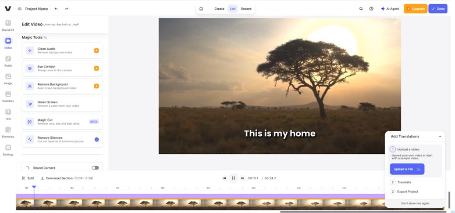Click the Round Corners icon
This screenshot has height=213, width=455.
click(28, 168)
